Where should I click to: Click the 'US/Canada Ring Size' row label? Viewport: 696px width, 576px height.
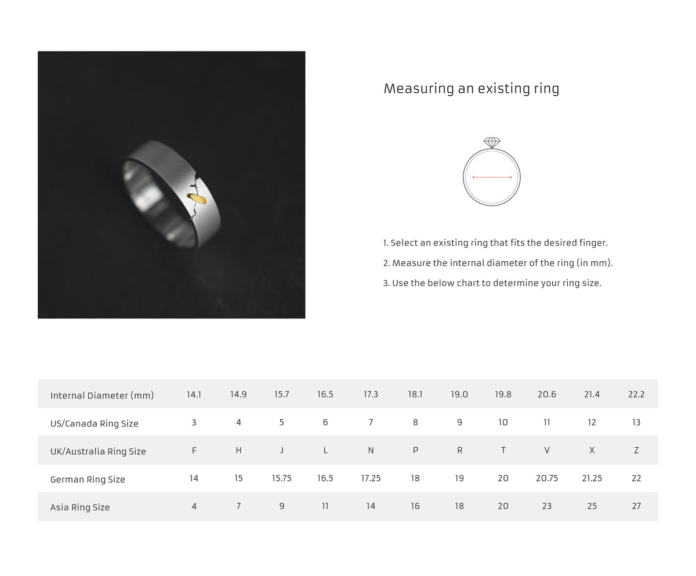[95, 423]
